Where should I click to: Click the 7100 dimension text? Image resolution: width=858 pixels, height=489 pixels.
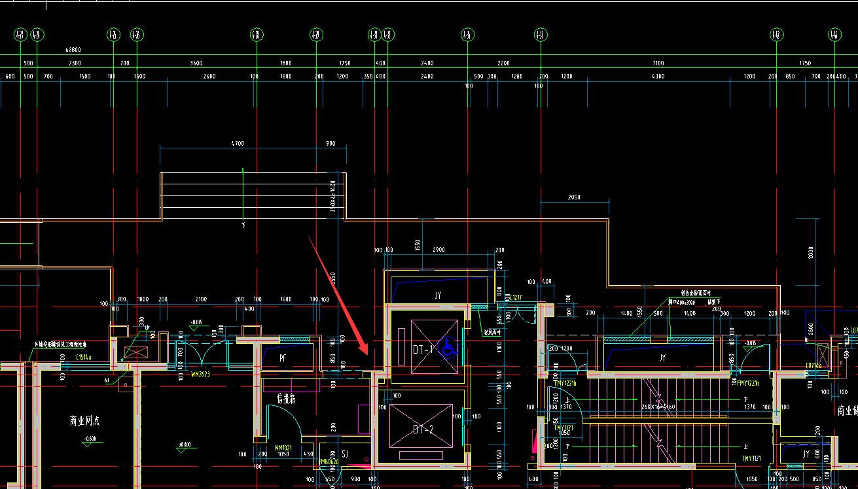point(658,63)
